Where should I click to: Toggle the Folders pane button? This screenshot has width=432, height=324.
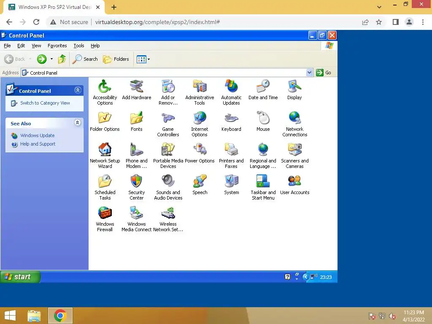click(x=116, y=59)
